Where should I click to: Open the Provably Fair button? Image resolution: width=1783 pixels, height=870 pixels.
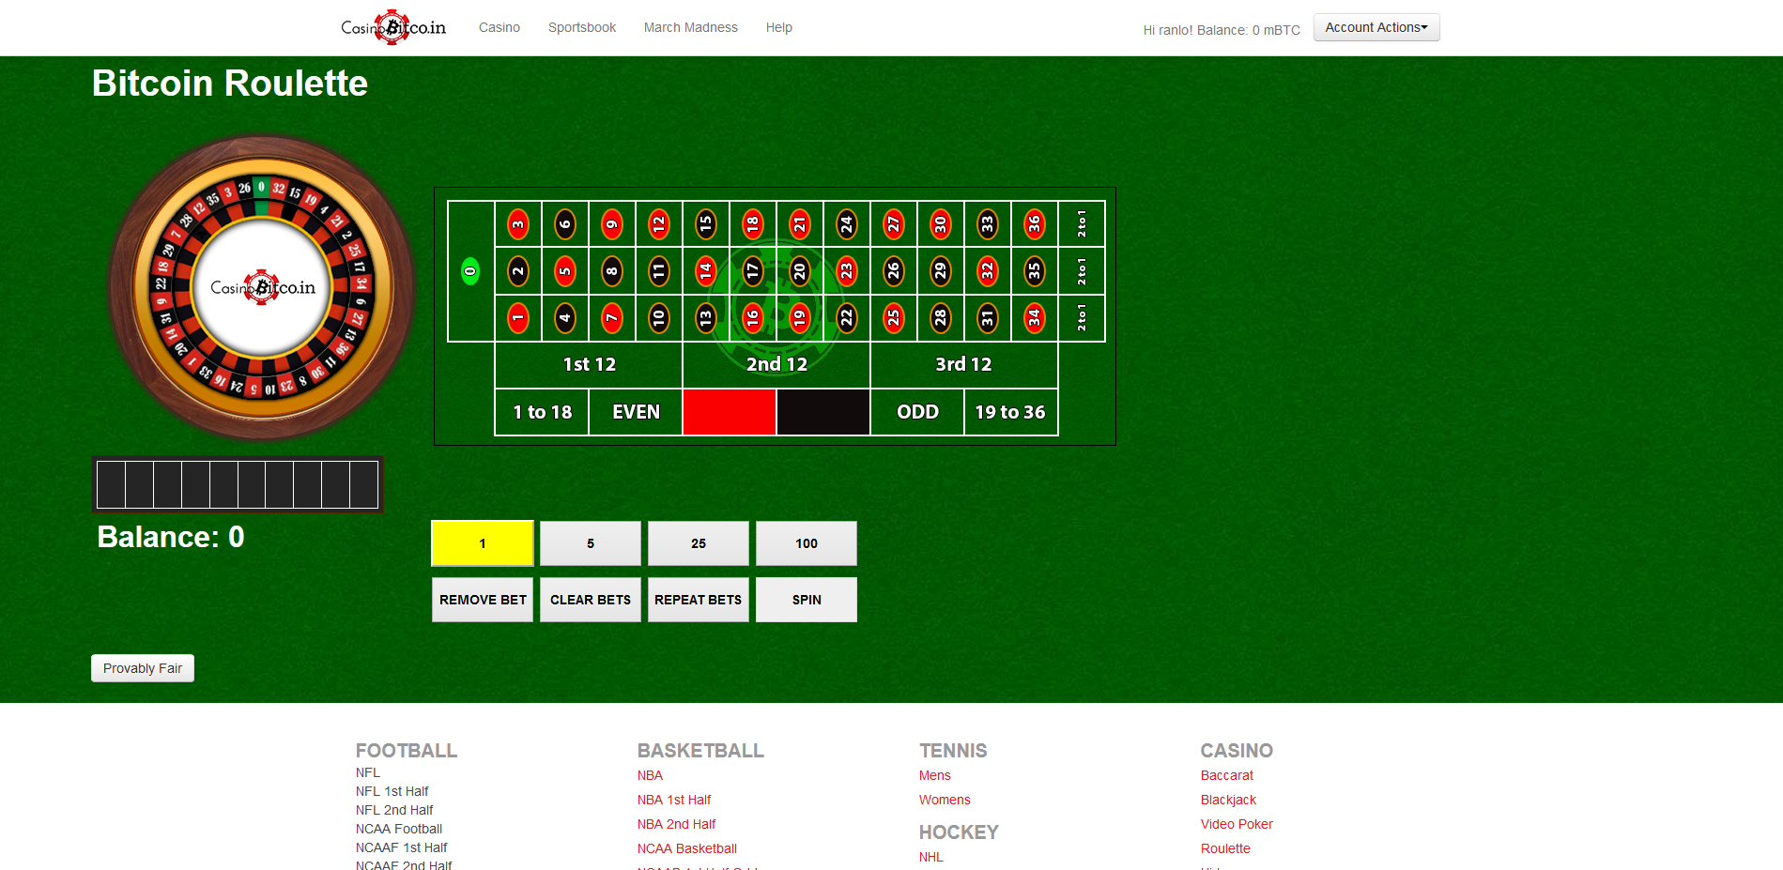tap(143, 668)
